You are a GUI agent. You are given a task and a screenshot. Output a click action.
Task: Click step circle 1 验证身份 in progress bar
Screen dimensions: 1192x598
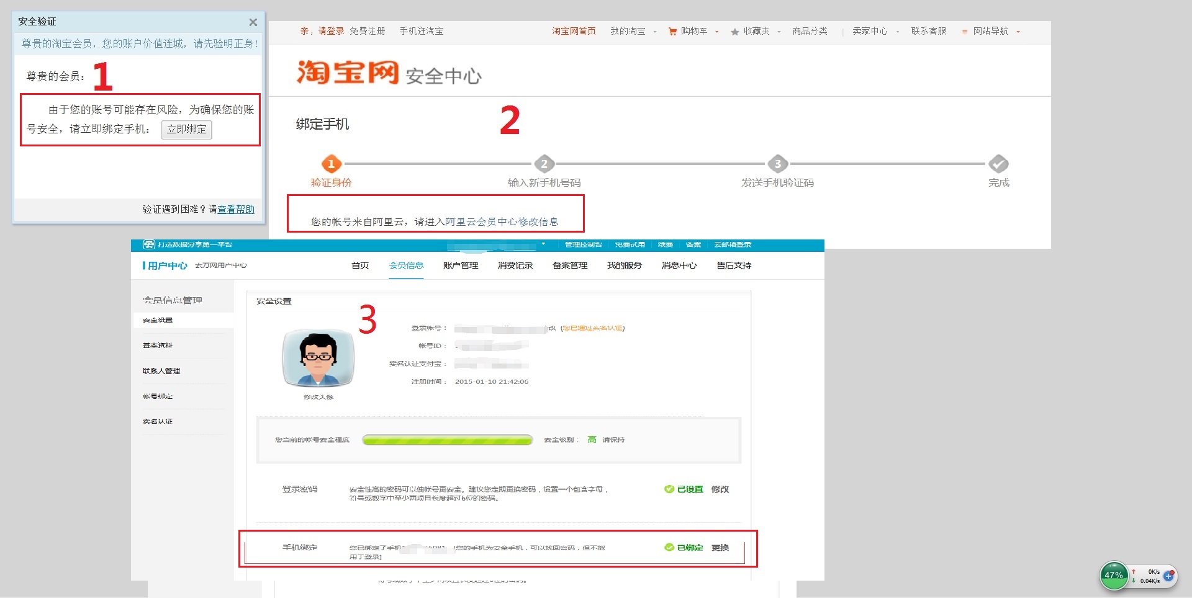coord(331,164)
